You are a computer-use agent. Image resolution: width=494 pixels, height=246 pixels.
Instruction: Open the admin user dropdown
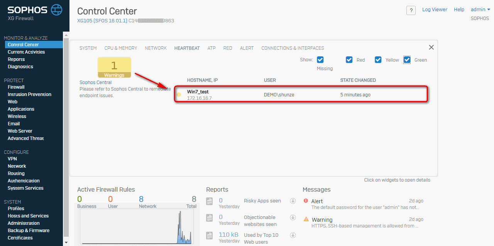coord(480,10)
